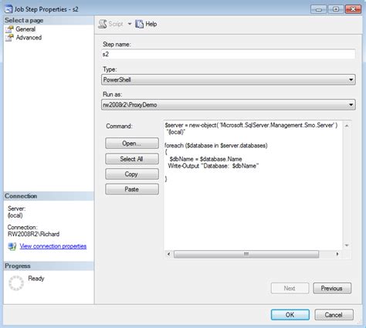Click the horizontal scroll right arrow
Screen dimensions: 366x328
point(337,254)
